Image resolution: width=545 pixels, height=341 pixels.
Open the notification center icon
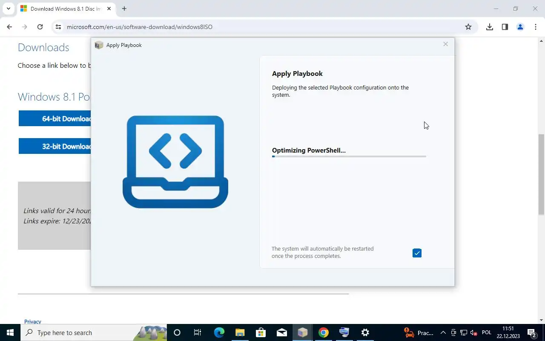[532, 332]
